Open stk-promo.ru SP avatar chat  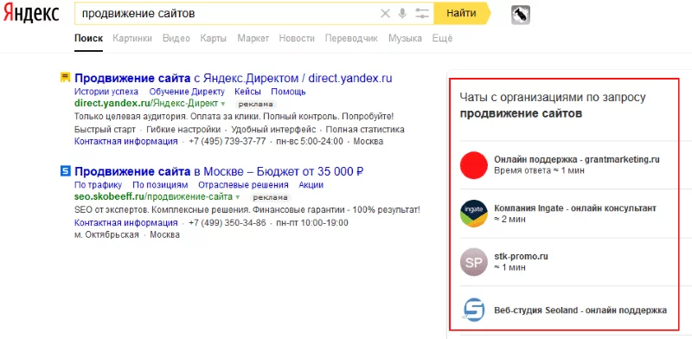pyautogui.click(x=473, y=262)
